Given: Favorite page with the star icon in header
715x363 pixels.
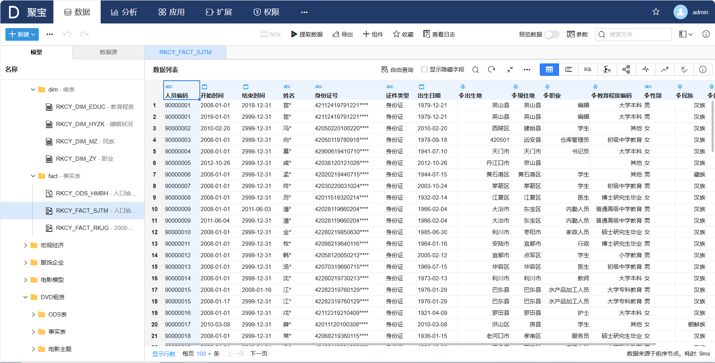Looking at the screenshot, I should coord(656,12).
